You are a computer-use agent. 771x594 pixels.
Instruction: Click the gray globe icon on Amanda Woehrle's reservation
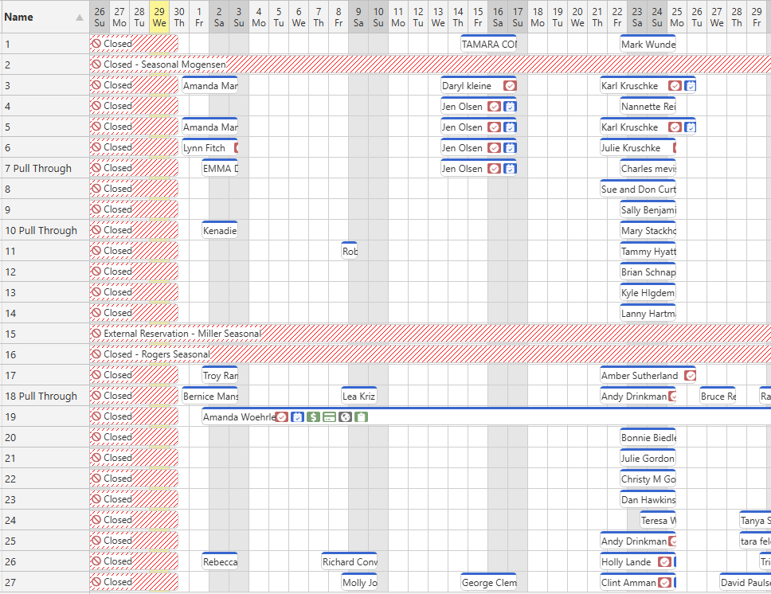(x=345, y=417)
